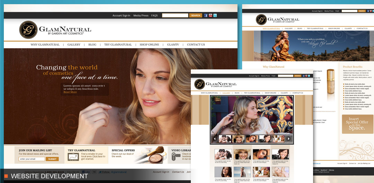
Task: Click the previous arrow in the gallery mockup filmstrip
Action: tap(214, 139)
